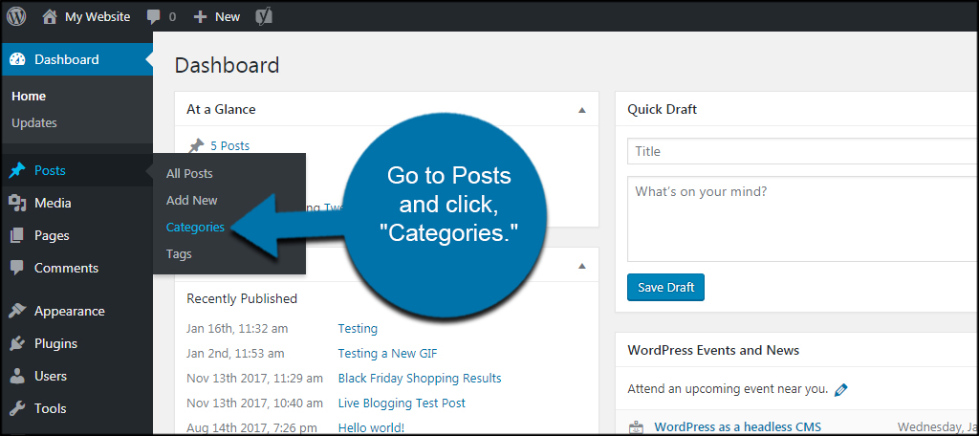The image size is (979, 436).
Task: Open the 5 Posts link
Action: click(229, 145)
